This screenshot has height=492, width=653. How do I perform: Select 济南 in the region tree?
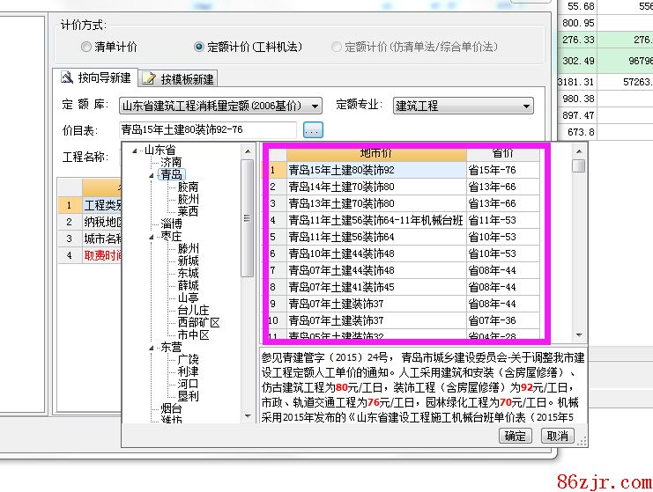point(171,163)
